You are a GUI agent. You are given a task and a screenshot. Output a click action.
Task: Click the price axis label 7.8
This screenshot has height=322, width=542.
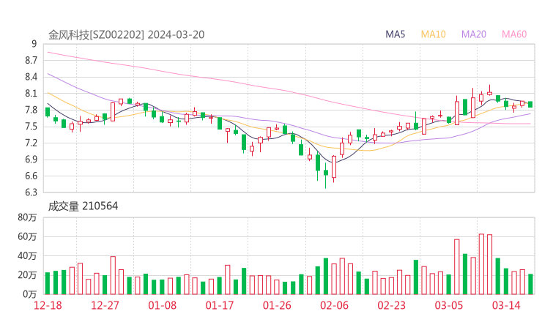pyautogui.click(x=31, y=110)
